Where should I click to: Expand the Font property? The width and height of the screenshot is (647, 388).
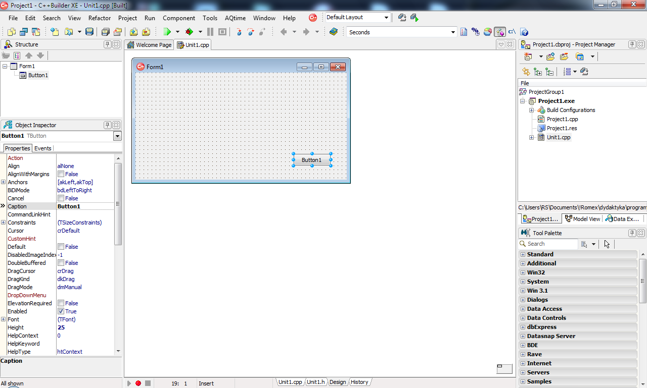[4, 319]
